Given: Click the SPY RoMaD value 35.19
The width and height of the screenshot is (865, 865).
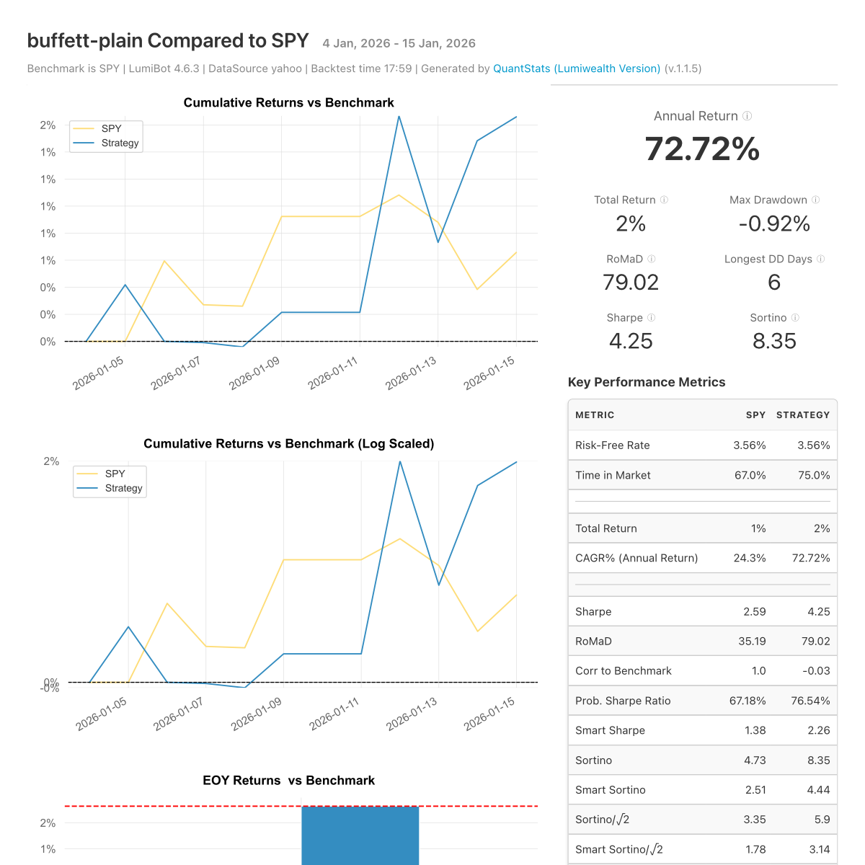Looking at the screenshot, I should coord(752,641).
